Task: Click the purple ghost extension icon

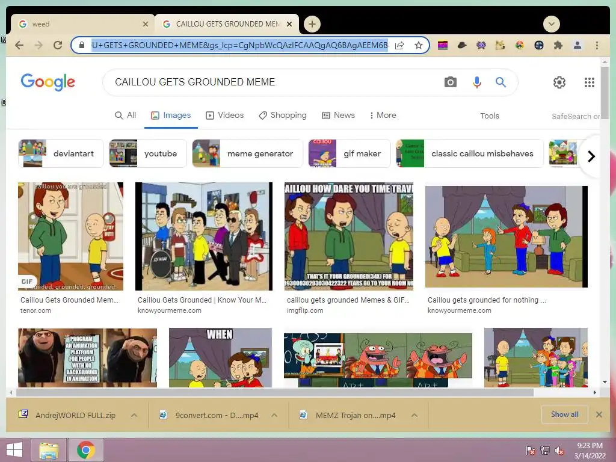Action: (481, 45)
